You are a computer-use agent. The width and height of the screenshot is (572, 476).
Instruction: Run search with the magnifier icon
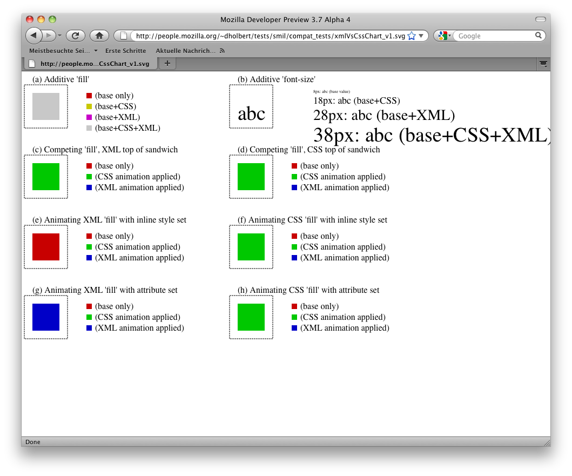point(539,36)
